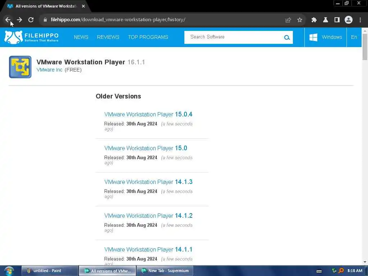Click the orange magnifier tray icon

point(341,271)
